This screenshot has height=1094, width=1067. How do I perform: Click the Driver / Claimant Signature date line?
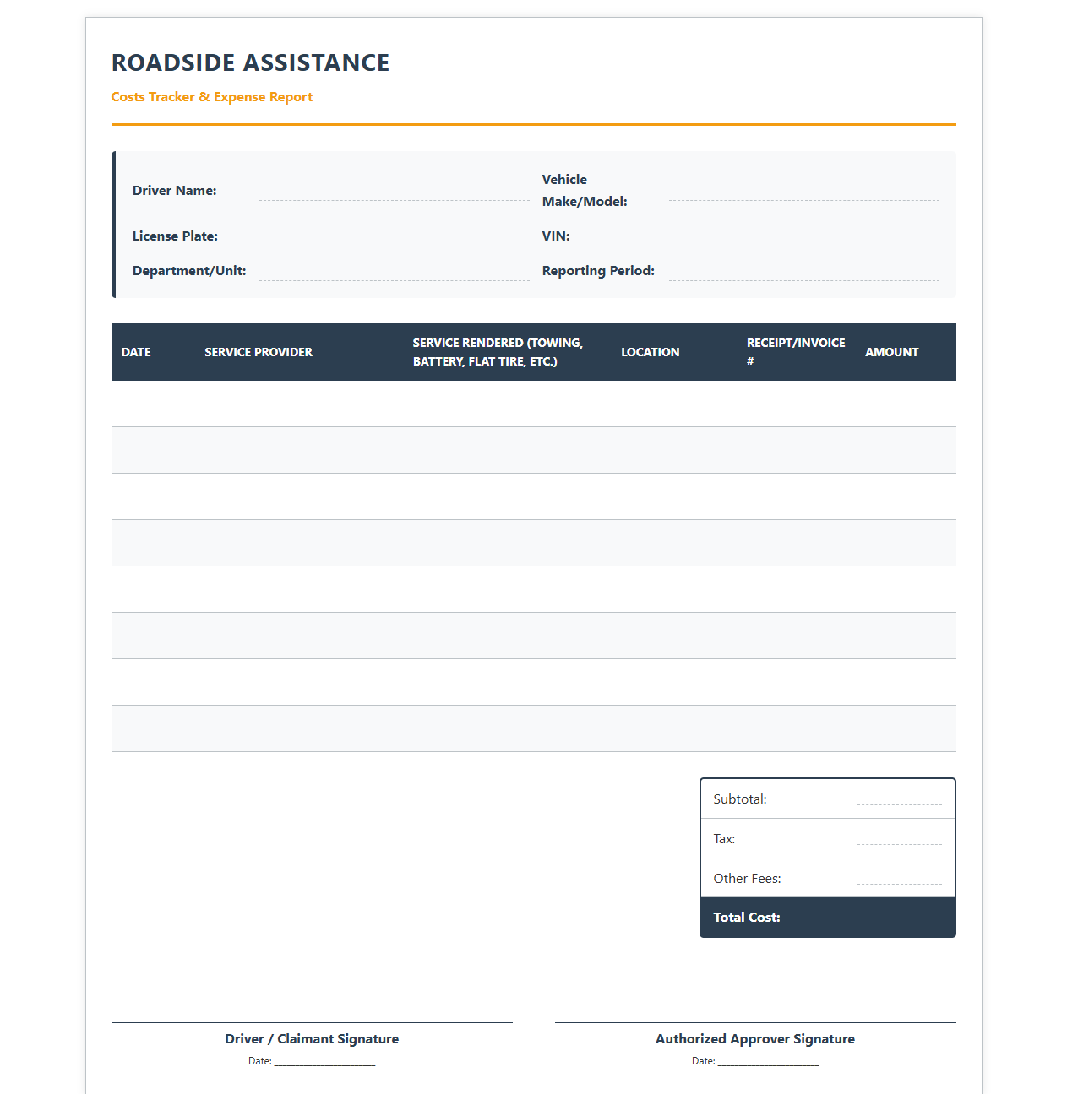click(324, 1062)
